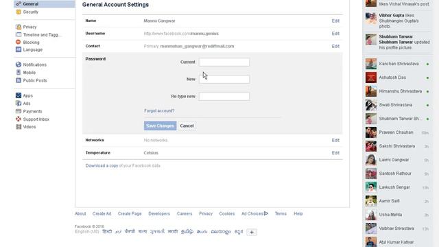This screenshot has width=439, height=247.
Task: Click the Privacy lock icon
Action: point(19,27)
